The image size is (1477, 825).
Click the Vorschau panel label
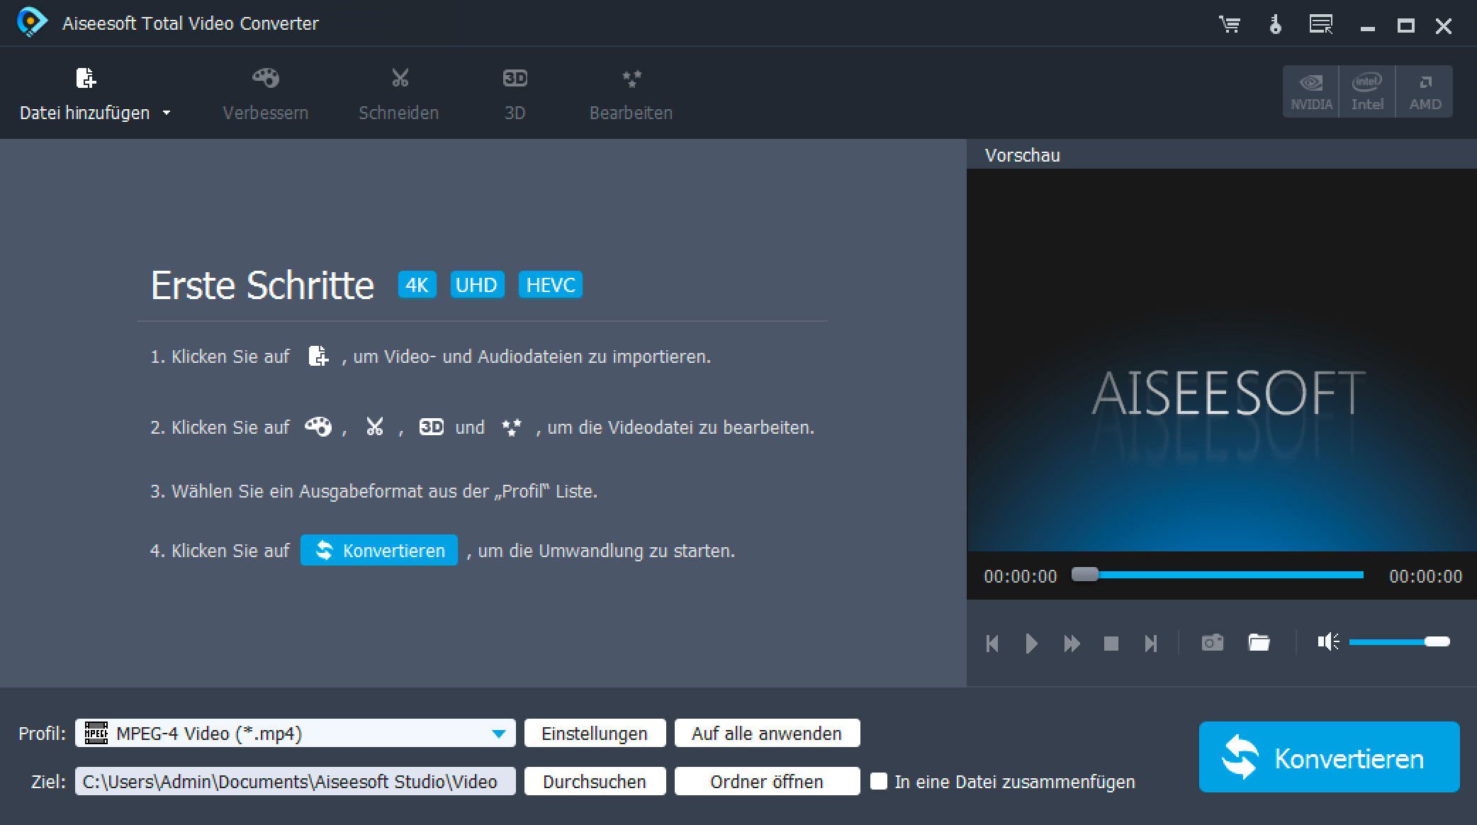click(x=1023, y=155)
